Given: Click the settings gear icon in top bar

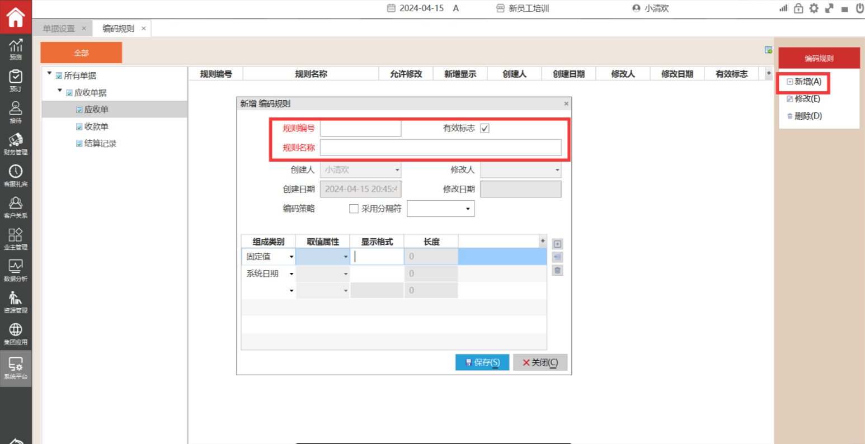Looking at the screenshot, I should 814,8.
